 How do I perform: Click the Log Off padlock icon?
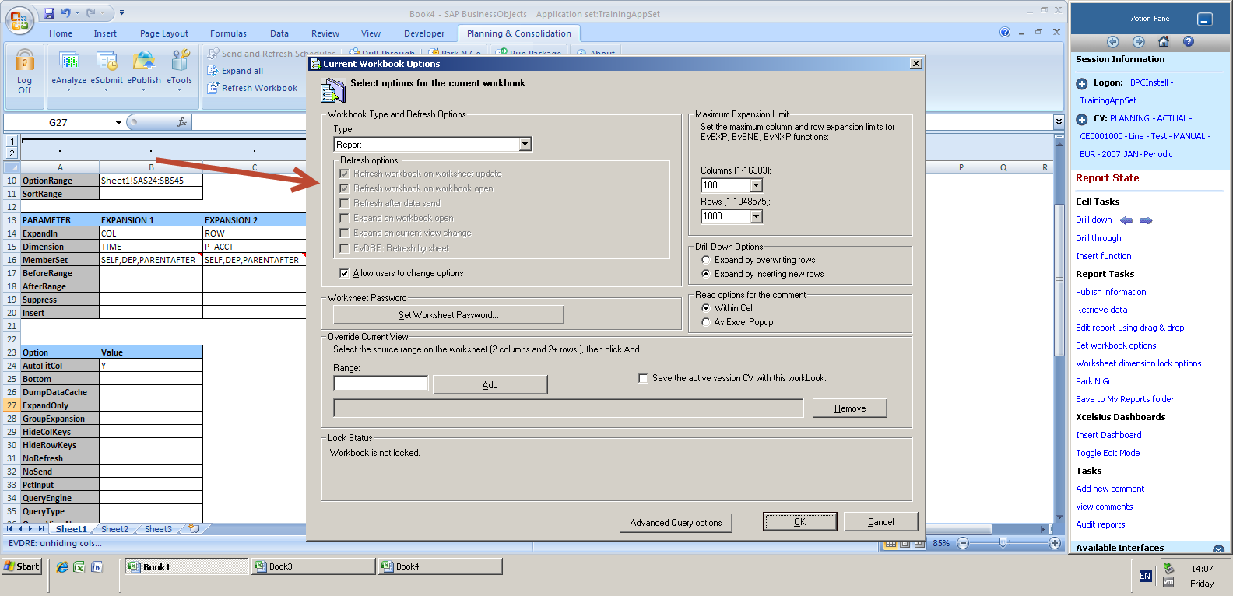point(25,61)
